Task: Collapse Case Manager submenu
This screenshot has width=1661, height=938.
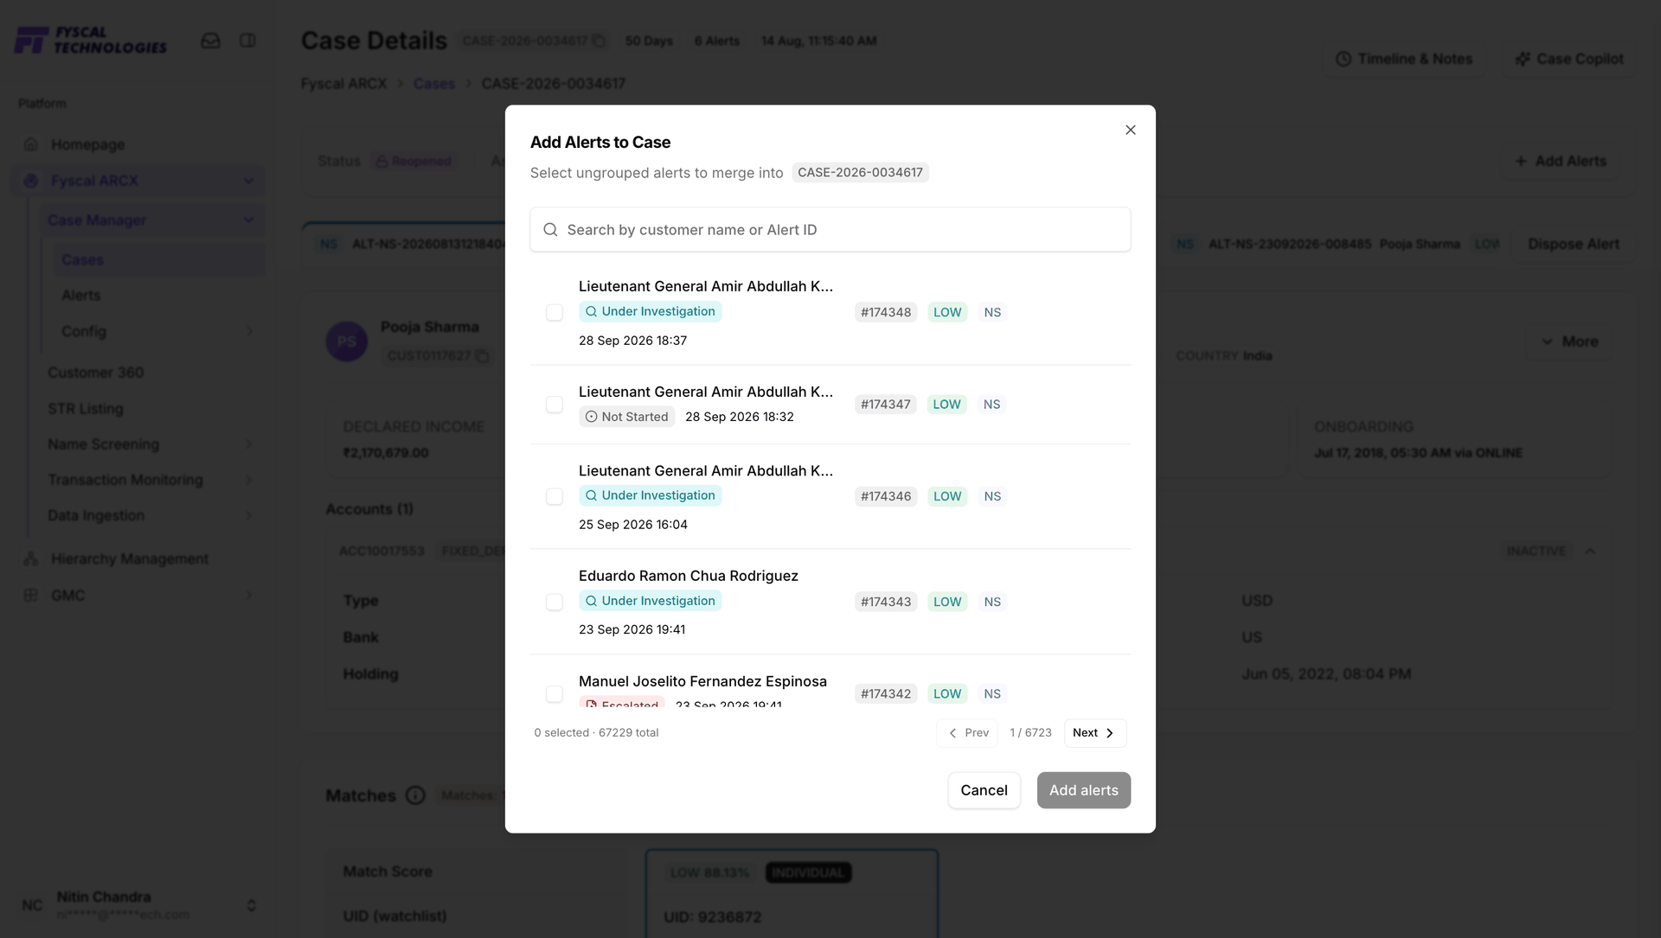Action: click(x=249, y=220)
